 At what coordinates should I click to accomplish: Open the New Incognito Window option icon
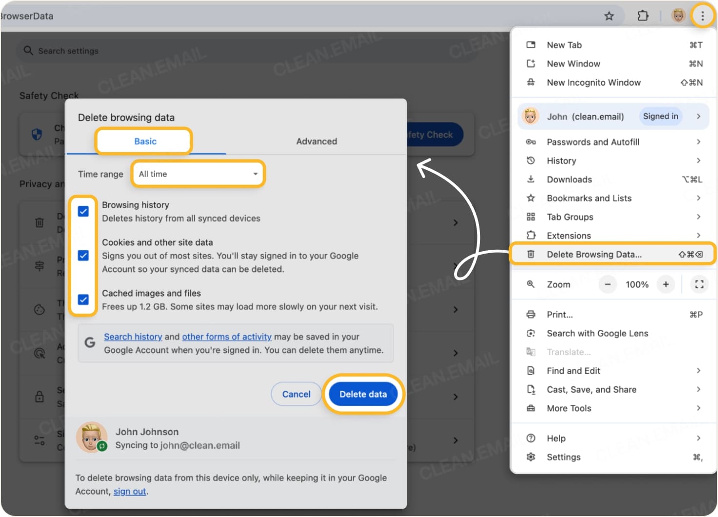(x=531, y=82)
